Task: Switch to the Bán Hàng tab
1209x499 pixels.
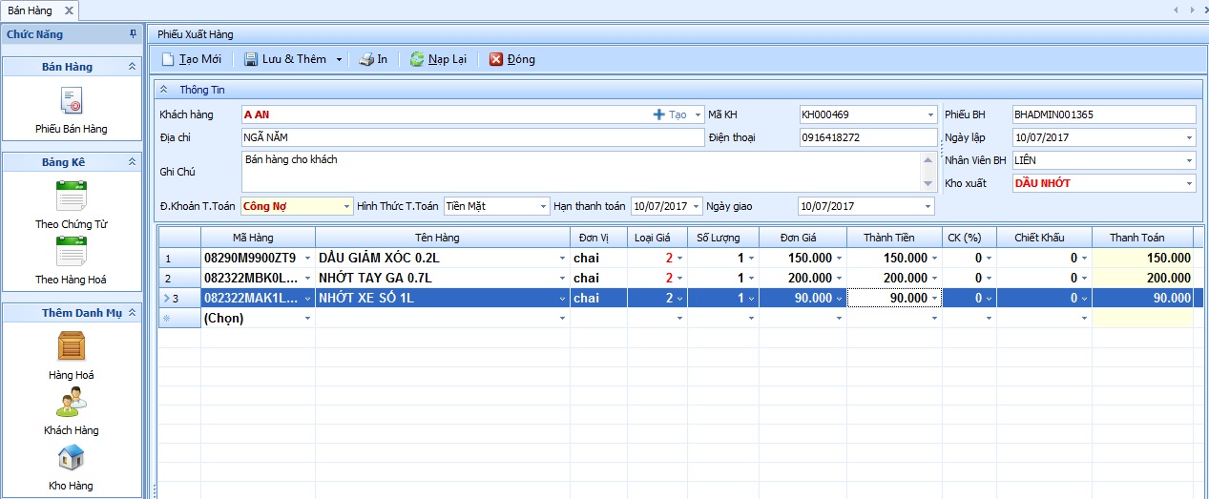Action: (x=31, y=10)
